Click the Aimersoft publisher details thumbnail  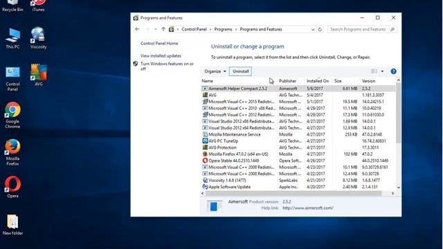coord(214,206)
